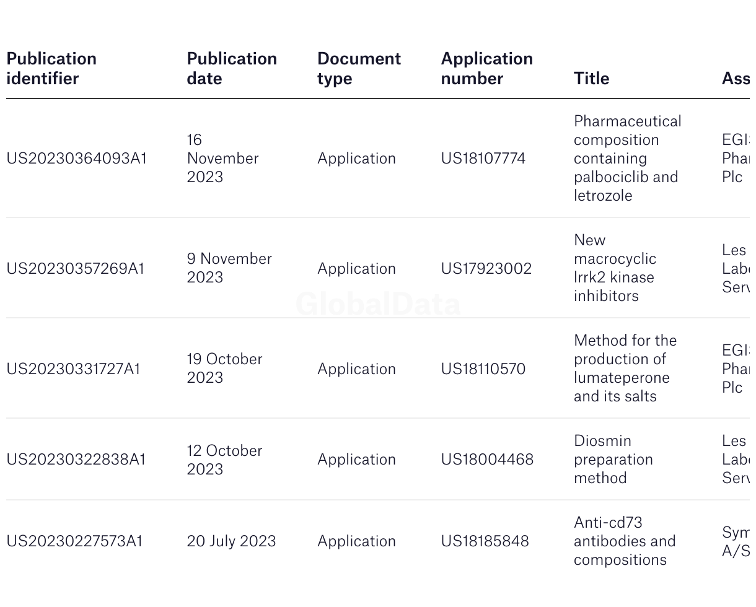Open the palbociclib and letrozole composition title
756x607 pixels.
[628, 159]
